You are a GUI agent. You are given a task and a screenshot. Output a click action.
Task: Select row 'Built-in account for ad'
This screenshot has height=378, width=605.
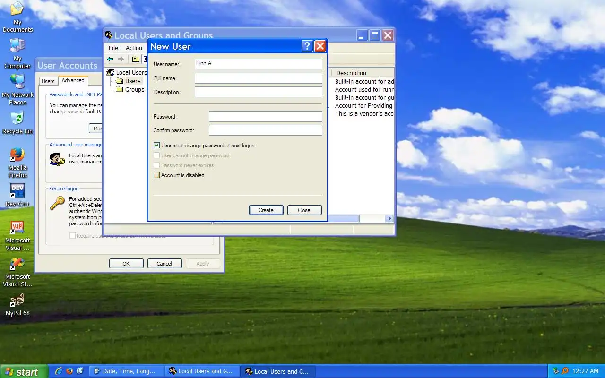click(x=364, y=82)
